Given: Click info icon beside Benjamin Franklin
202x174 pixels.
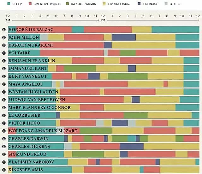Looking at the screenshot, I should 4,61.
